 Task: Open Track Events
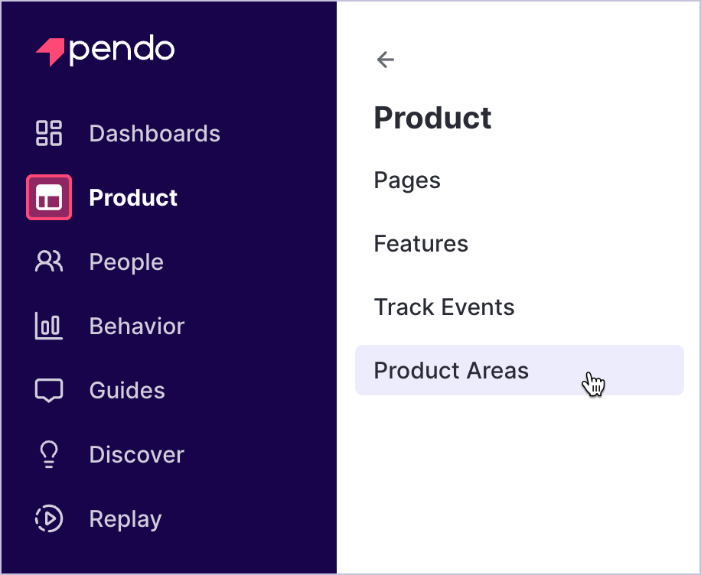click(x=444, y=307)
